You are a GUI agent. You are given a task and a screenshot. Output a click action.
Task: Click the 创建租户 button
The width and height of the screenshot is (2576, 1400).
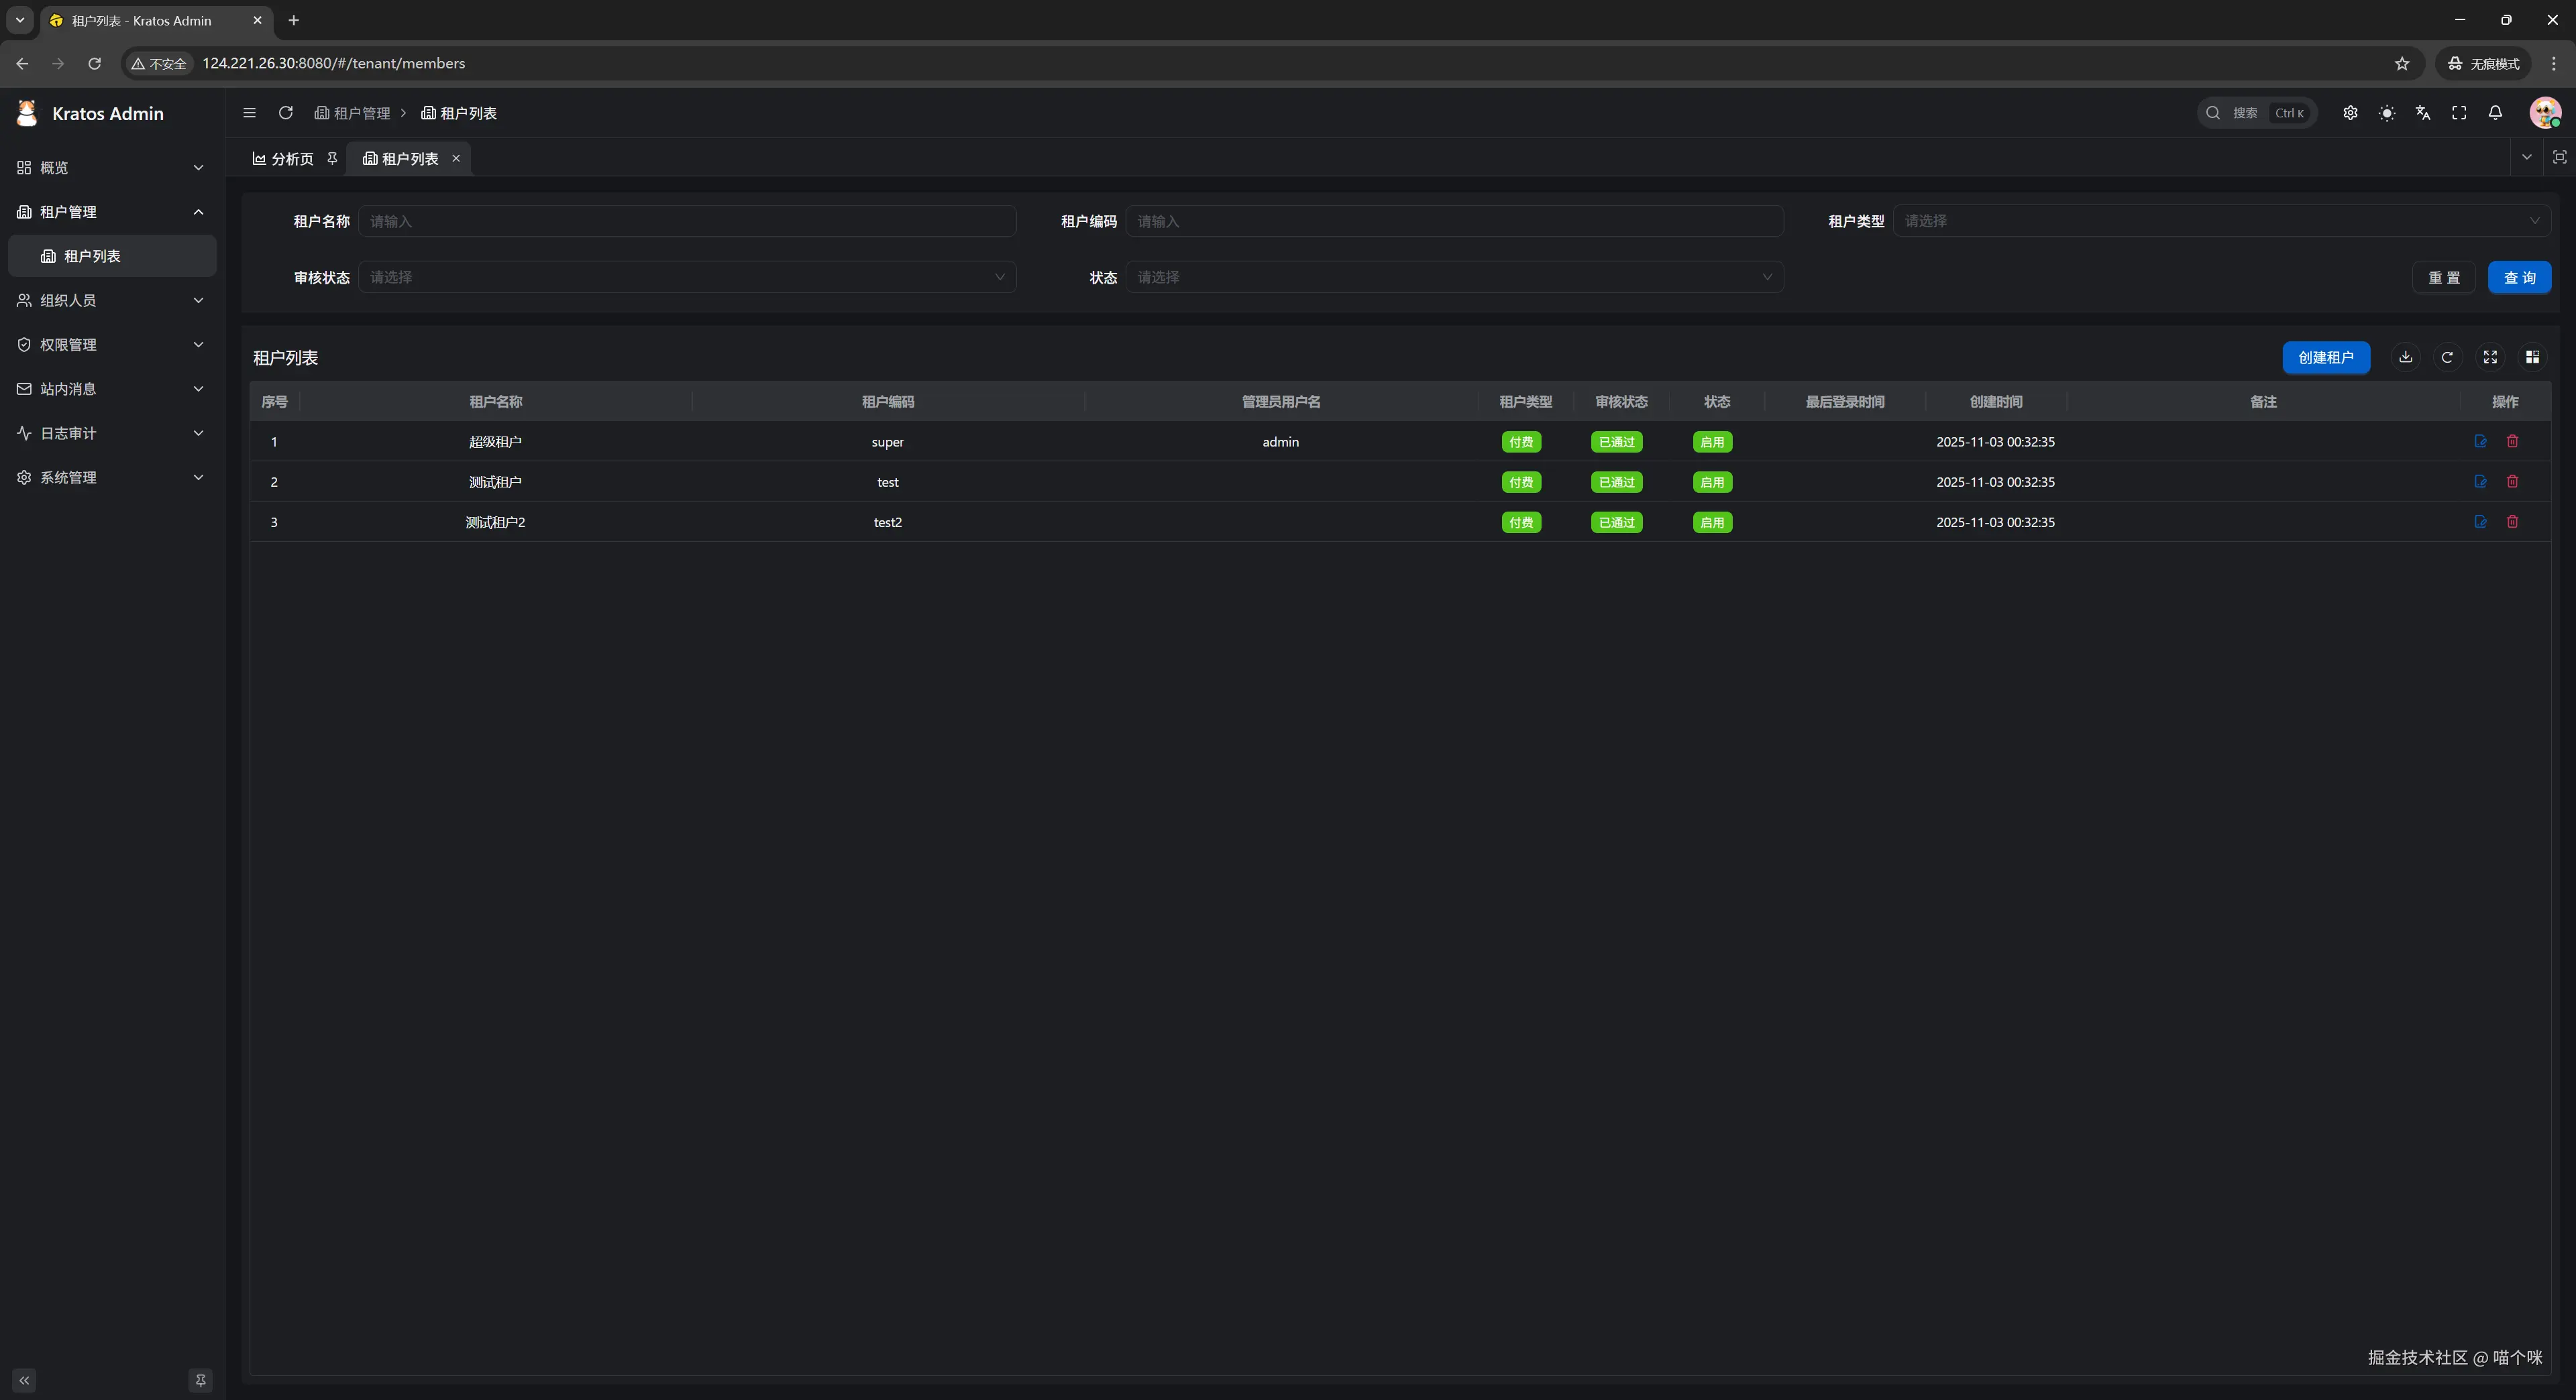(x=2325, y=357)
